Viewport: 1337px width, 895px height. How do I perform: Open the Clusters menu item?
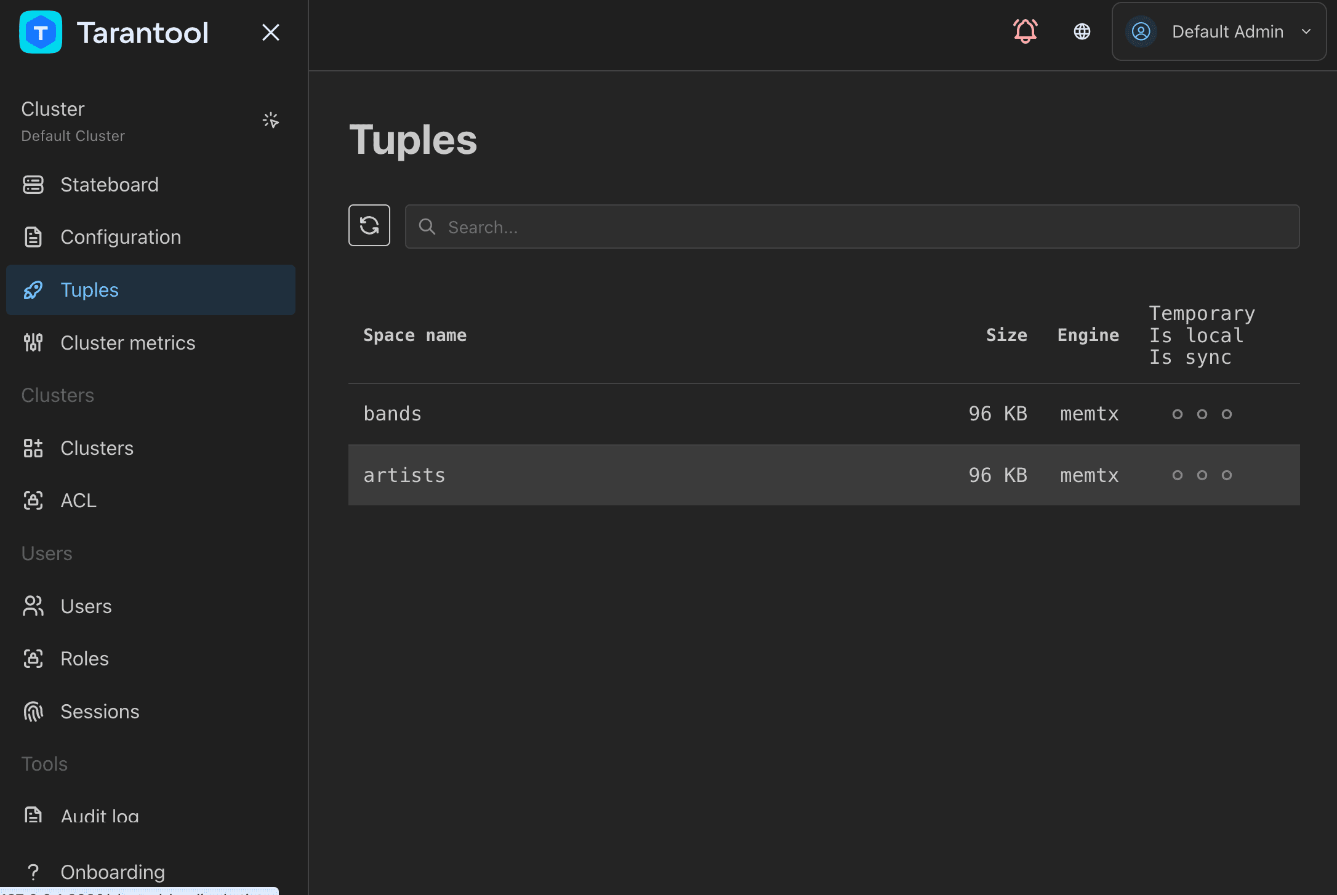pyautogui.click(x=151, y=448)
